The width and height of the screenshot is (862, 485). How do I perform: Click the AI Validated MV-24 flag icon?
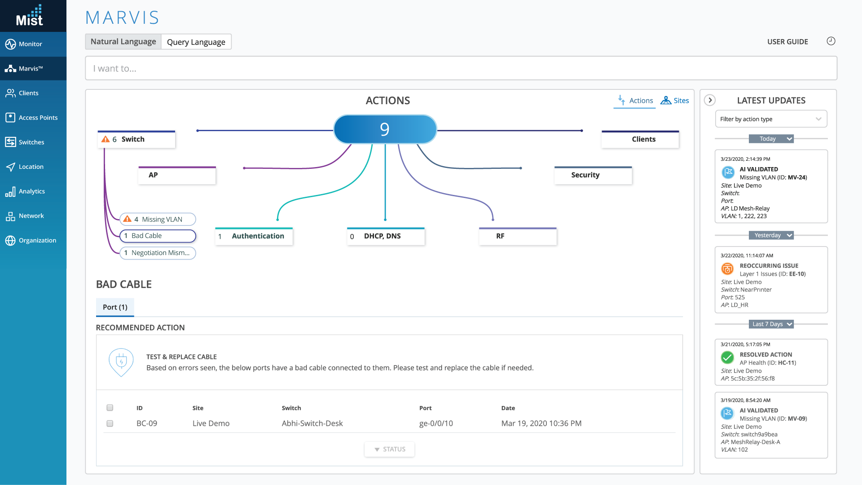click(728, 172)
